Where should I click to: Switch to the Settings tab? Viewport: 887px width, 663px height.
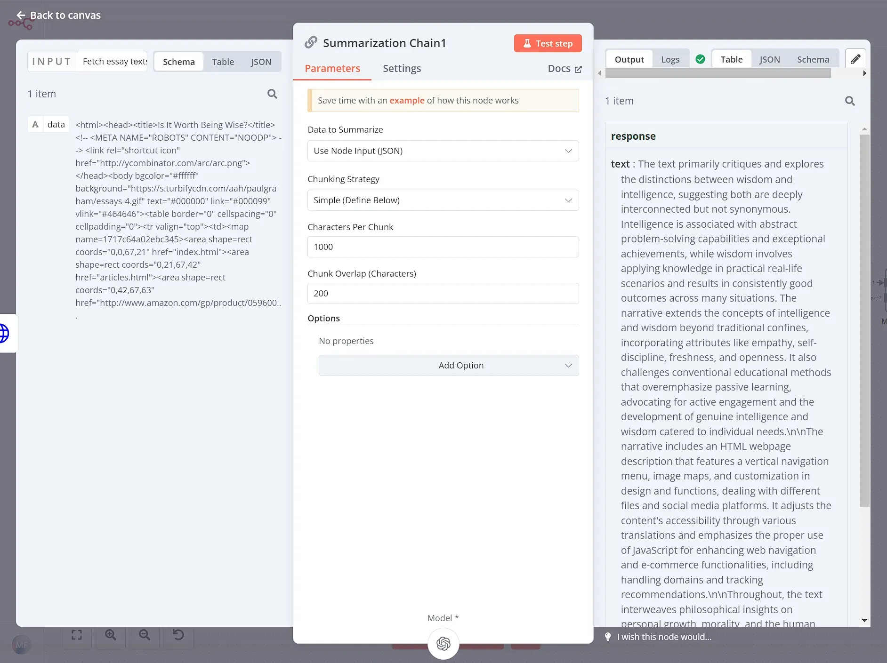401,68
